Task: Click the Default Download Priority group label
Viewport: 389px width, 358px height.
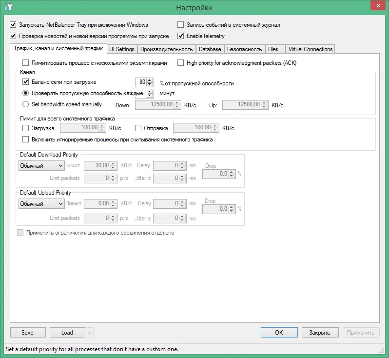Action: coord(49,155)
